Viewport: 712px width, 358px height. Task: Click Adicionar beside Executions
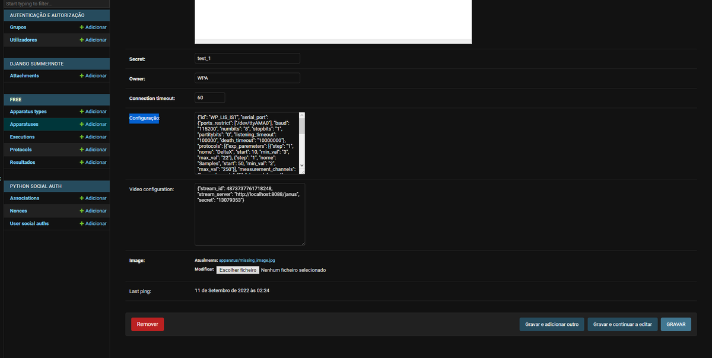tap(93, 137)
